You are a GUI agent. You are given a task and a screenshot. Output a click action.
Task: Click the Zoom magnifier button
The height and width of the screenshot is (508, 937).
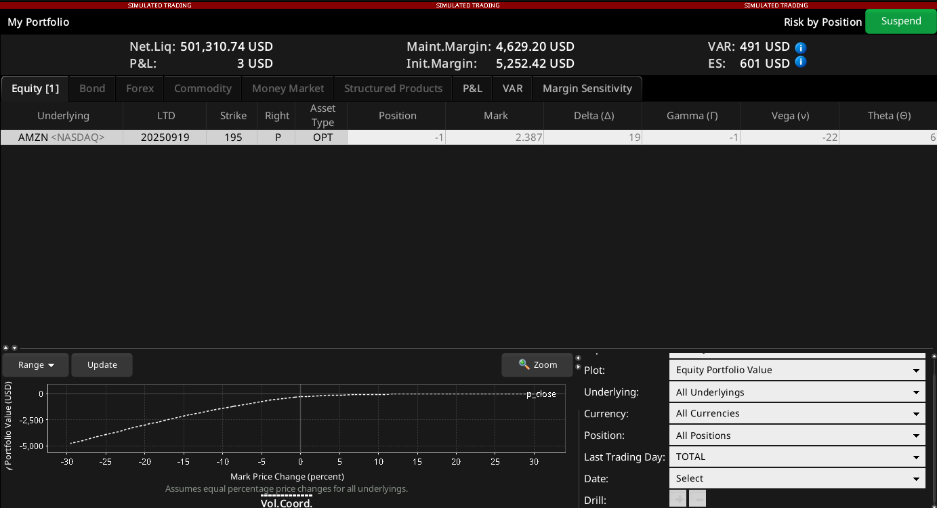537,364
